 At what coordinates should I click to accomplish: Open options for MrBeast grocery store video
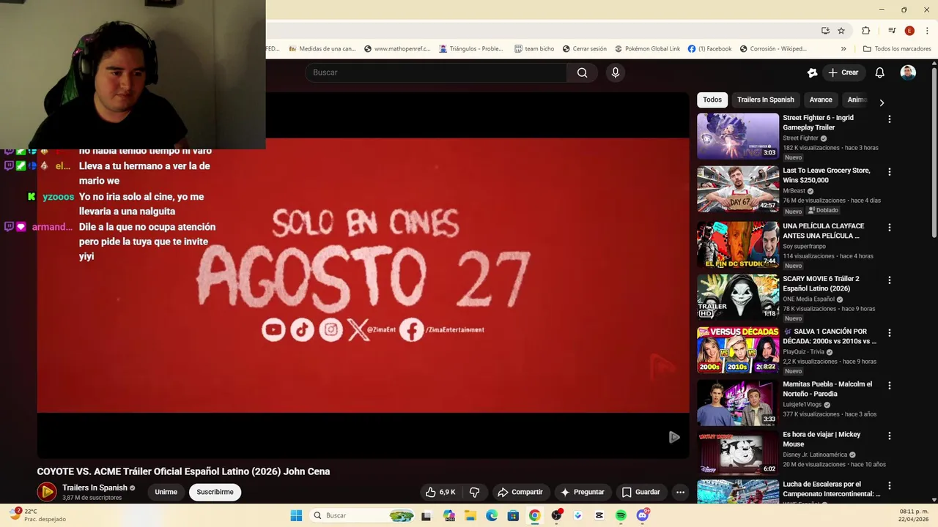coord(890,172)
